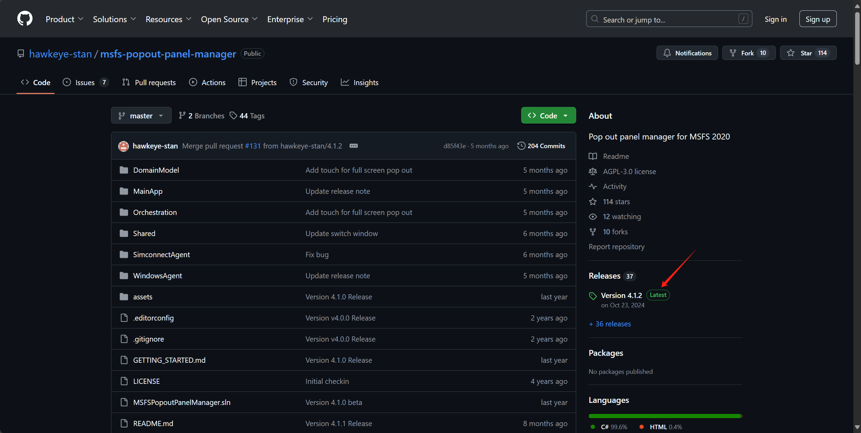Click the LICENSE file icon
861x433 pixels.
pyautogui.click(x=124, y=381)
